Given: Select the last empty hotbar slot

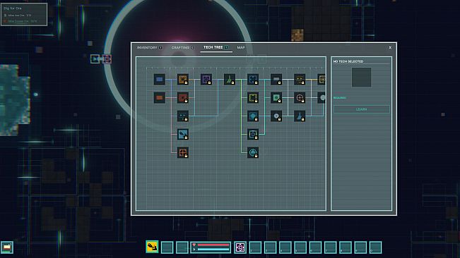Looking at the screenshot, I should click(x=375, y=247).
